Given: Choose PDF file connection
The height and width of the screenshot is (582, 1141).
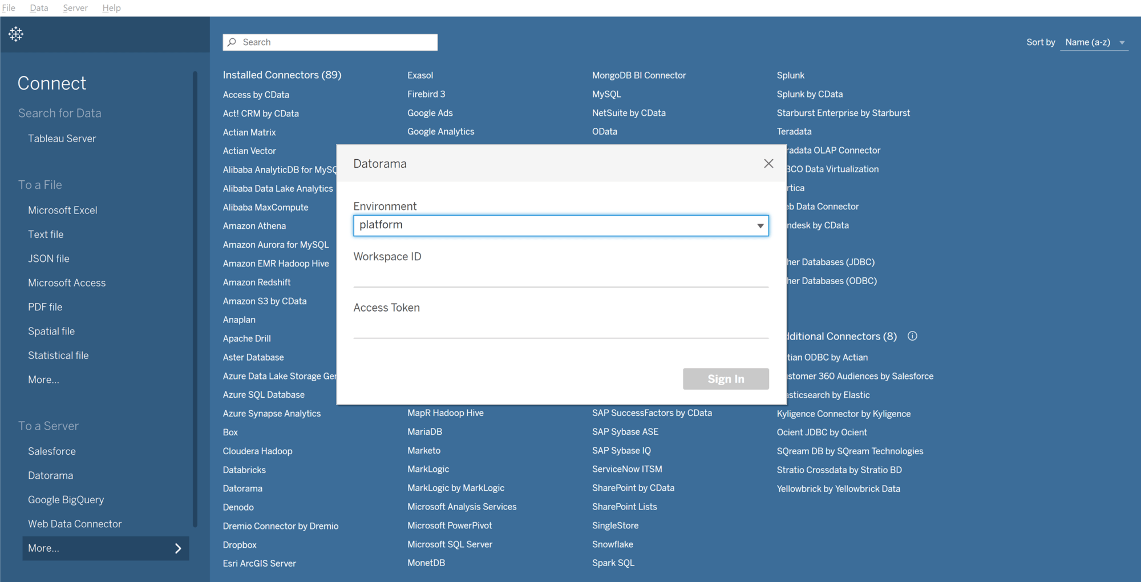Looking at the screenshot, I should (45, 307).
